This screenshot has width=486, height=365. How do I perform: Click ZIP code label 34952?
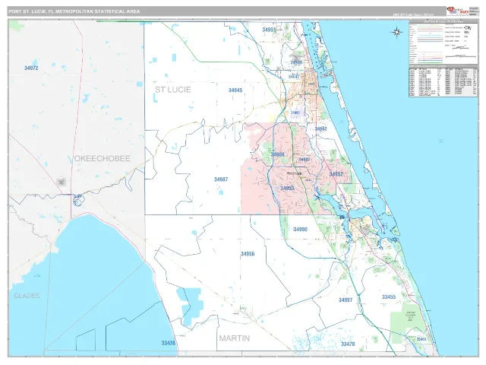[336, 174]
